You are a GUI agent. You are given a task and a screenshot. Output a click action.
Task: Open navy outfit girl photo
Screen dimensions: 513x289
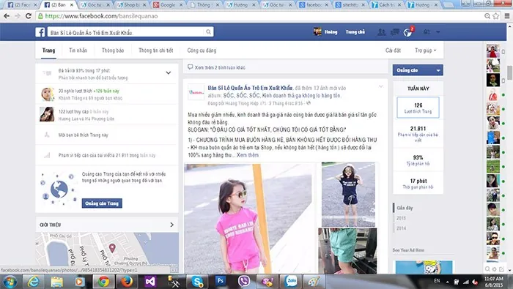click(348, 195)
